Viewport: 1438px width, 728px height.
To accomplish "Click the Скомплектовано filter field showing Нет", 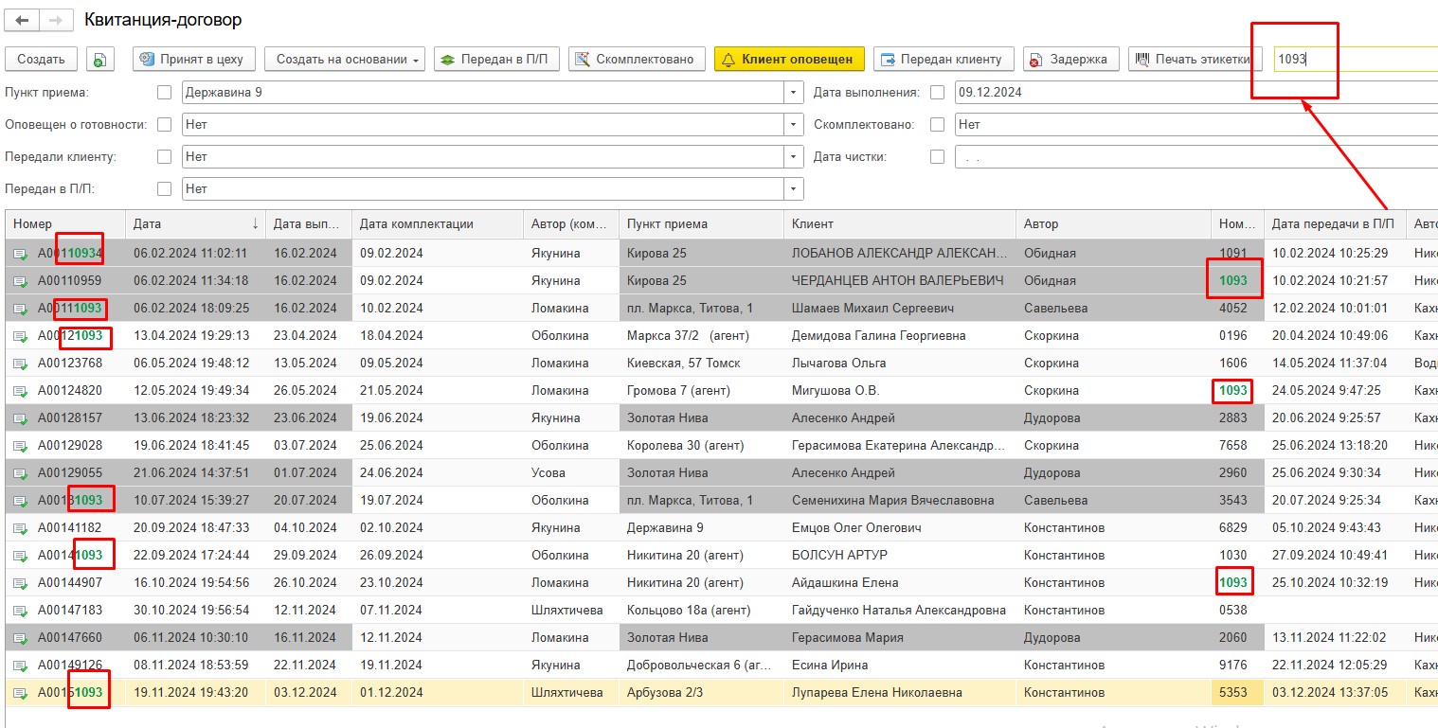I will [x=1195, y=125].
